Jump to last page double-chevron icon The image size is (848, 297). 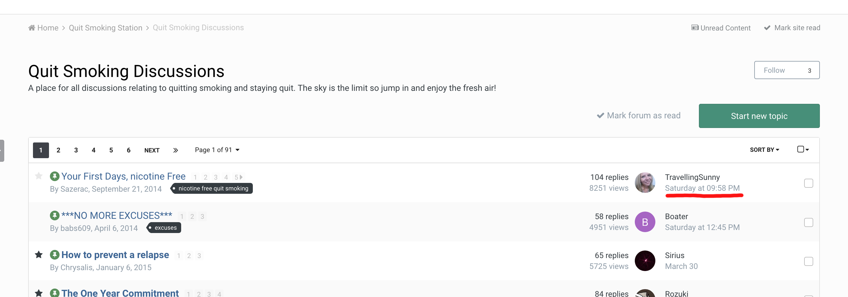pos(175,150)
